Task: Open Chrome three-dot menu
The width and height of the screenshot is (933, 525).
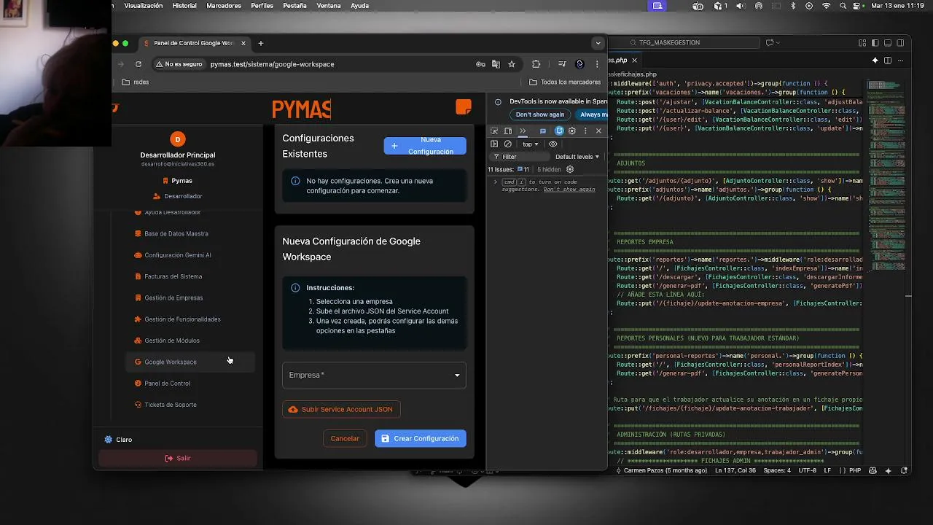Action: click(x=597, y=64)
